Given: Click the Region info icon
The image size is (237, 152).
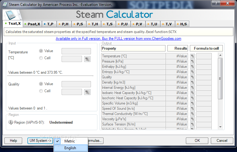Looking at the screenshot, I should (x=10, y=122).
